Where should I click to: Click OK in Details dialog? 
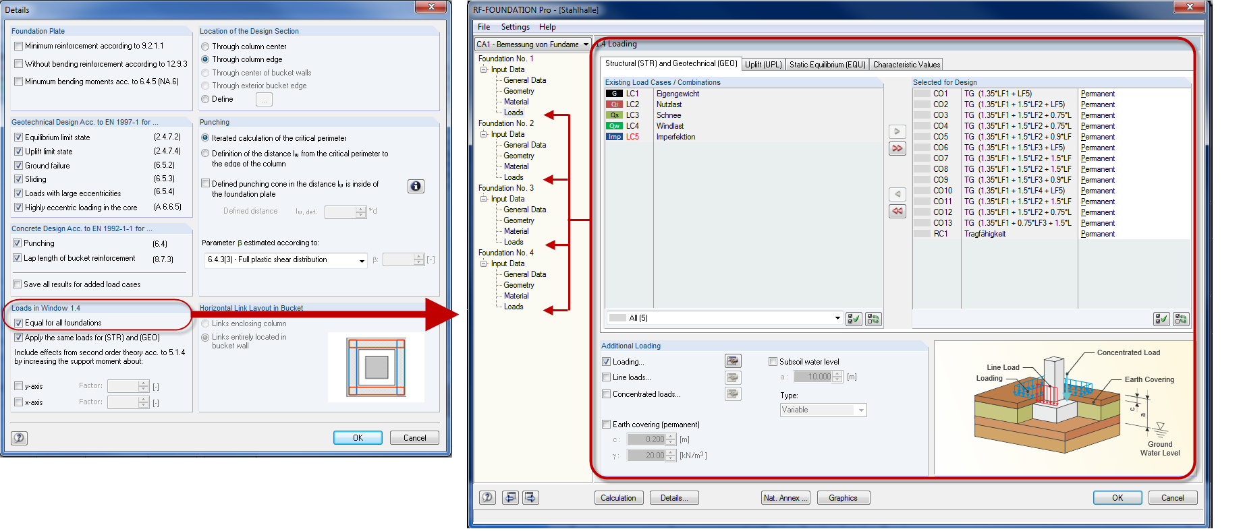tap(358, 438)
